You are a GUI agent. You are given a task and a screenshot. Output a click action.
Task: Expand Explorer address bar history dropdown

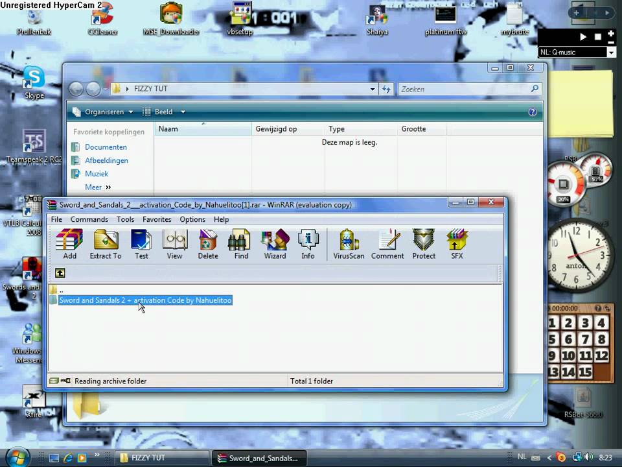pos(373,89)
